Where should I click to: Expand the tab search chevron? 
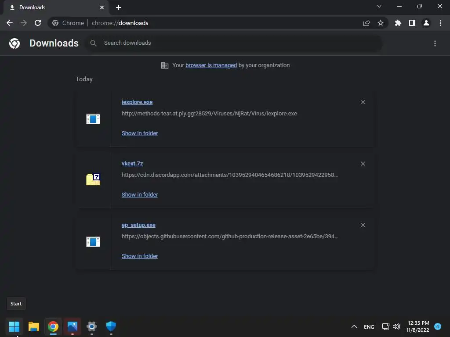(379, 6)
